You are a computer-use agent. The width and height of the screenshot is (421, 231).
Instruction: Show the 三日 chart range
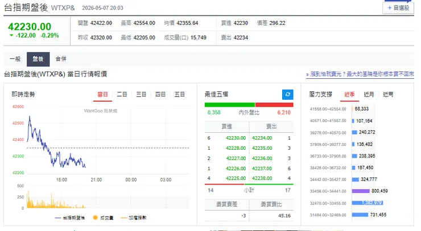point(141,95)
